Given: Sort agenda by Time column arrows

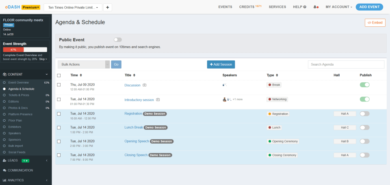Looking at the screenshot, I should pyautogui.click(x=80, y=75).
